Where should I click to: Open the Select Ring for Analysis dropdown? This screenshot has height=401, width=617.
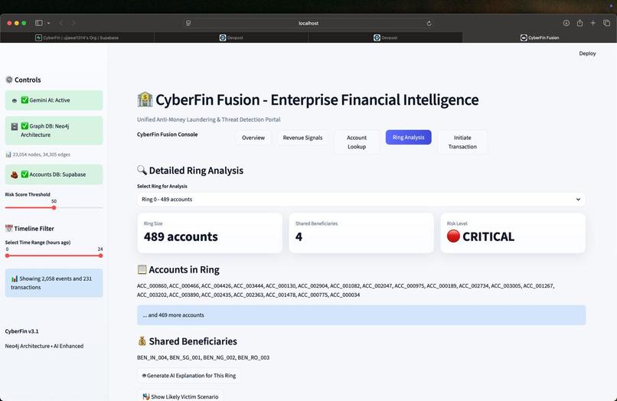click(x=361, y=199)
